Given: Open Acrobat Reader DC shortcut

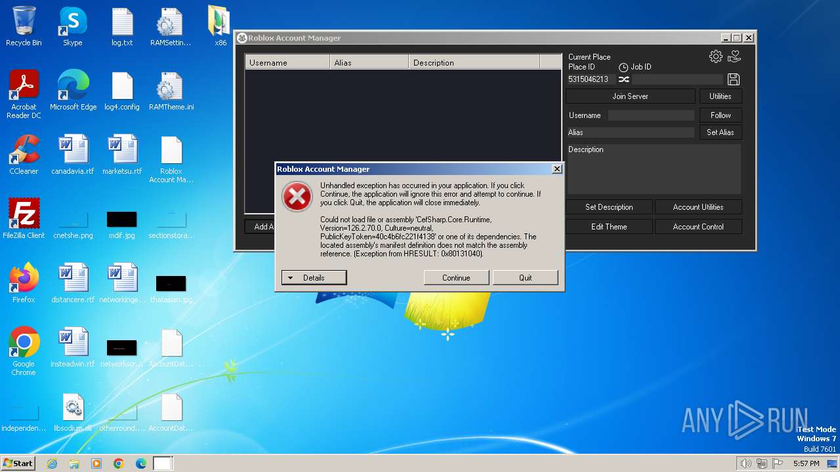Looking at the screenshot, I should point(24,94).
